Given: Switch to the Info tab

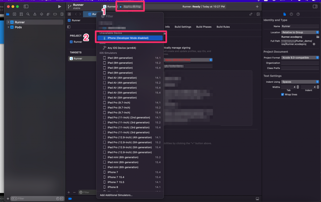Looking at the screenshot, I should (167, 27).
